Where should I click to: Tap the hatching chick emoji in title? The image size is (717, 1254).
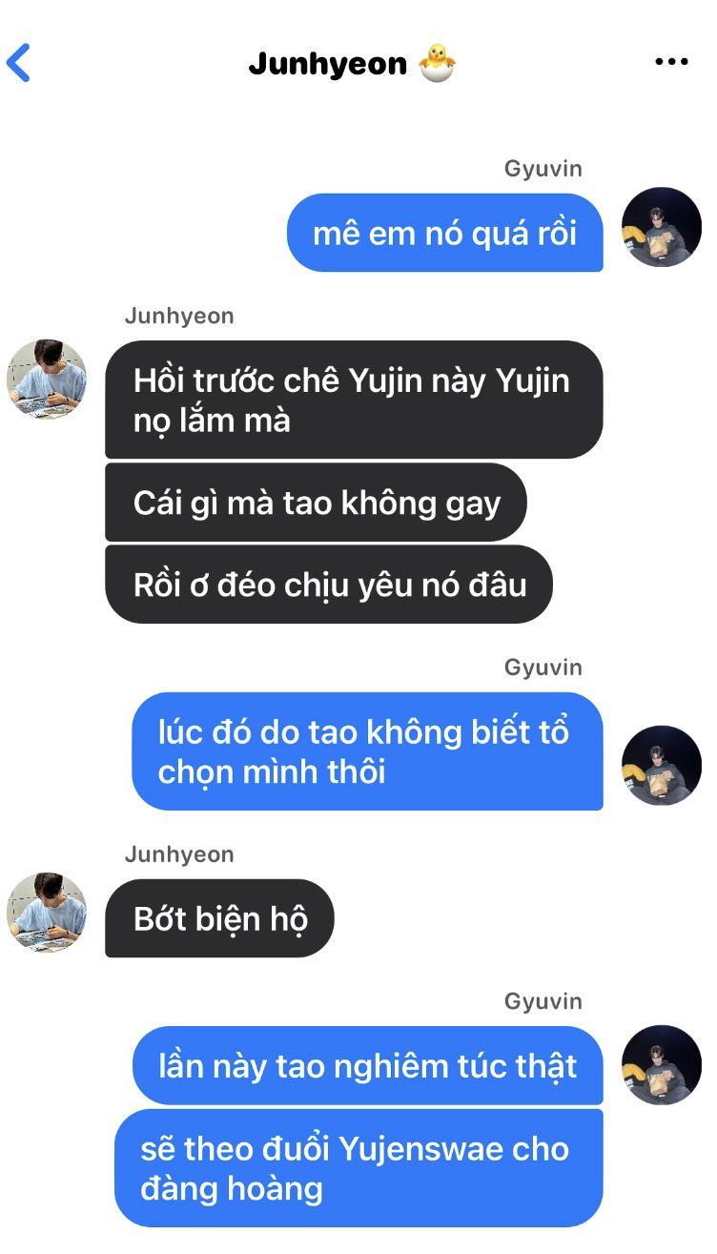(438, 63)
